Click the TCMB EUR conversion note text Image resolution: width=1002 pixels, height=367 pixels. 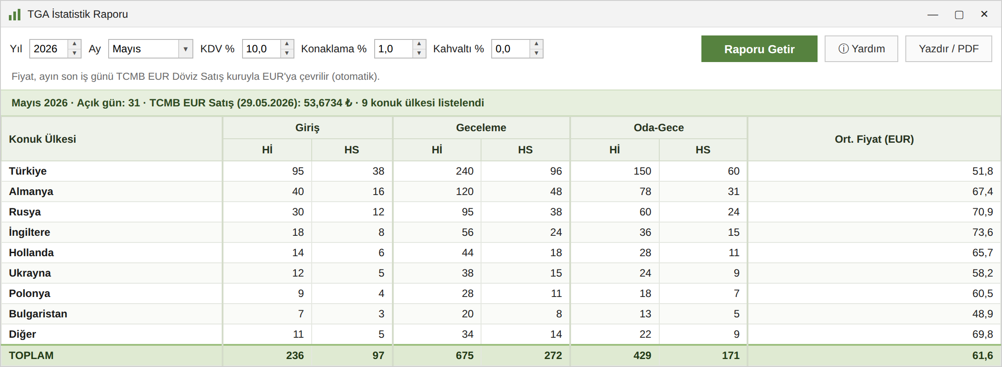coord(196,76)
